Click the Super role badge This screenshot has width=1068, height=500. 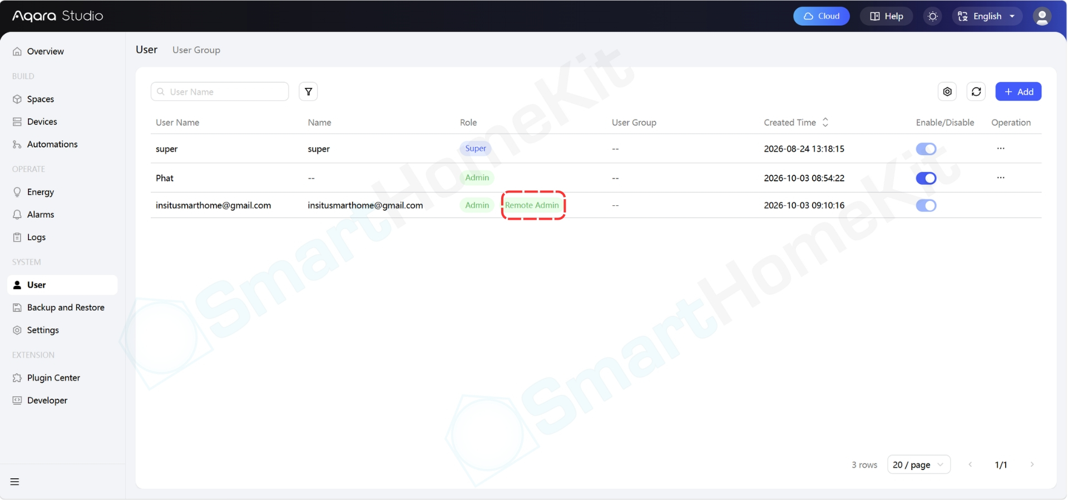(476, 148)
